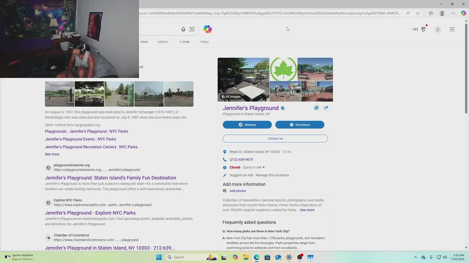The height and width of the screenshot is (263, 469).
Task: Call the phone number (212) 639-9675
Action: (x=241, y=160)
